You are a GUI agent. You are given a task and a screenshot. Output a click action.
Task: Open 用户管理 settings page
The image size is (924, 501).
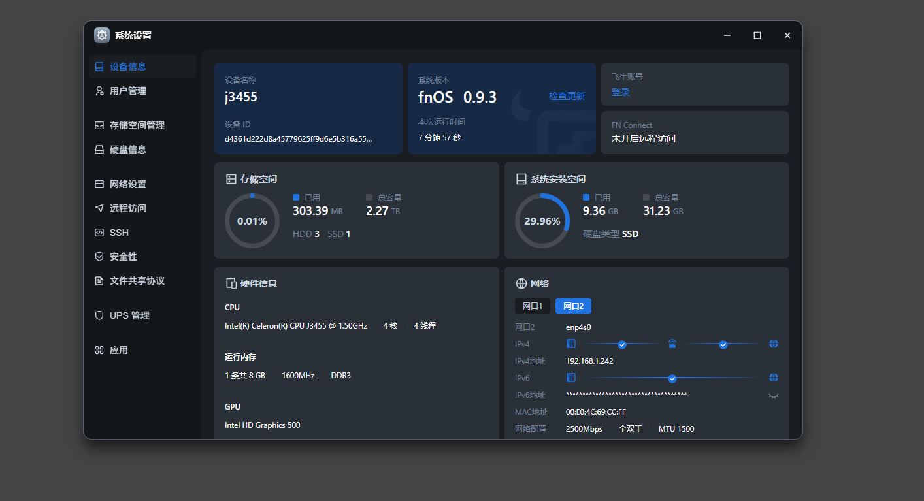click(142, 91)
